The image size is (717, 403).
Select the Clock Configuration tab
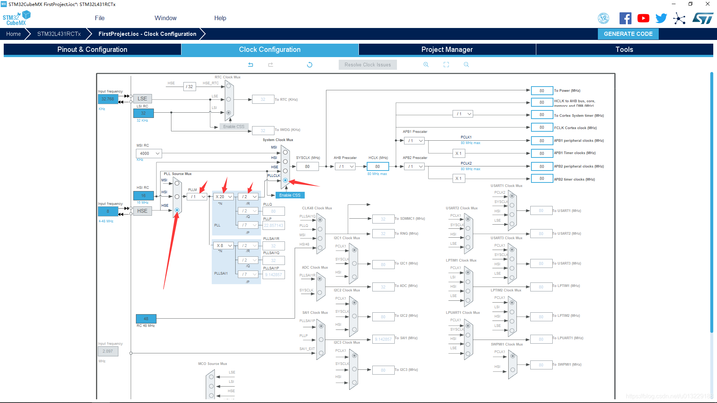coord(270,49)
